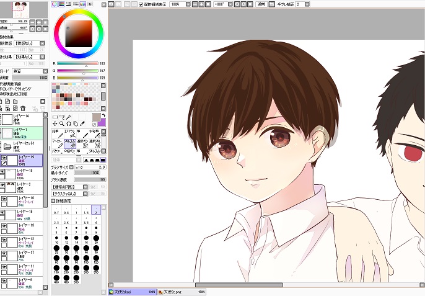
Task: Create new linework layer icon
Action: click(7, 102)
